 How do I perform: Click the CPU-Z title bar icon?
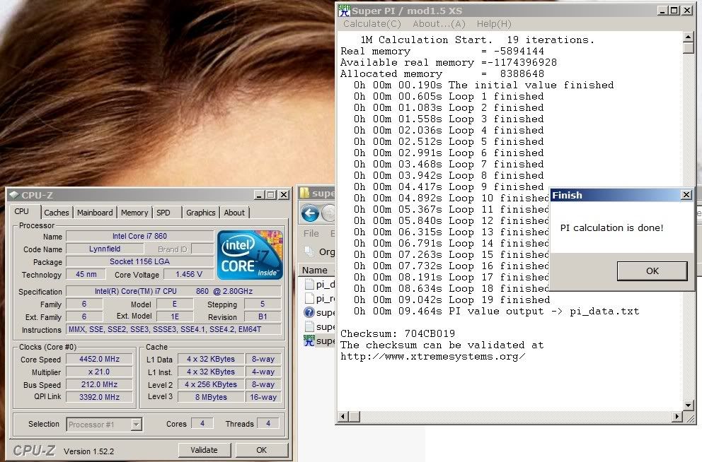pyautogui.click(x=14, y=195)
